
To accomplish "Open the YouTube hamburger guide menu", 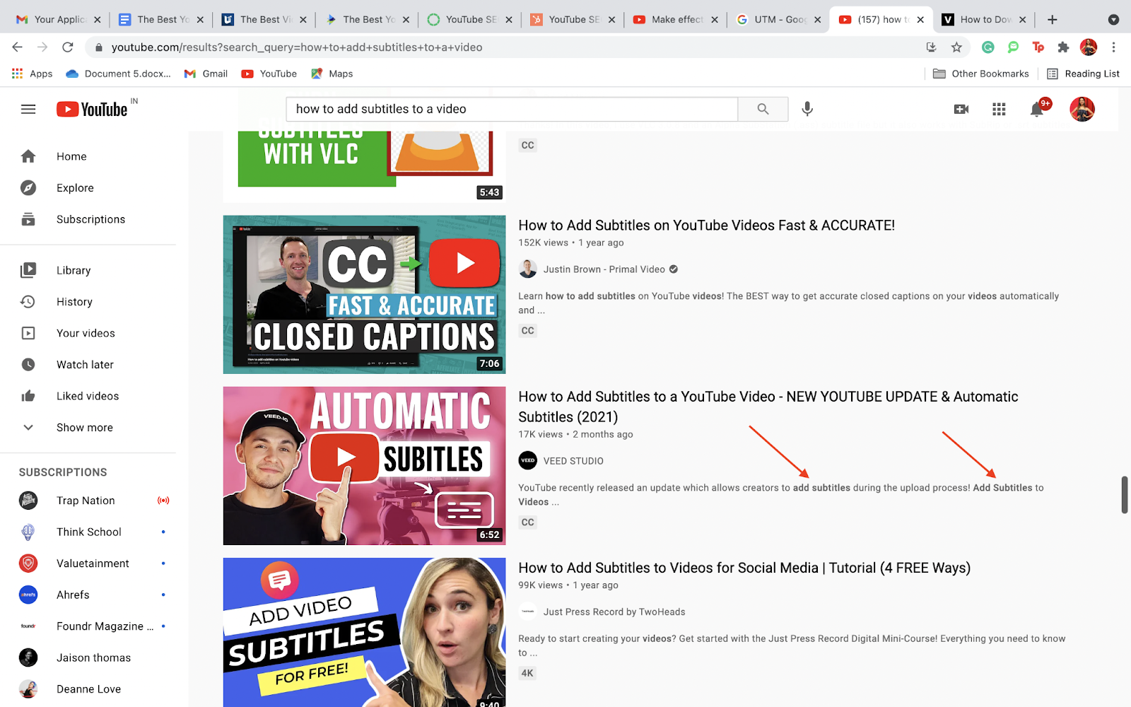I will click(x=28, y=109).
